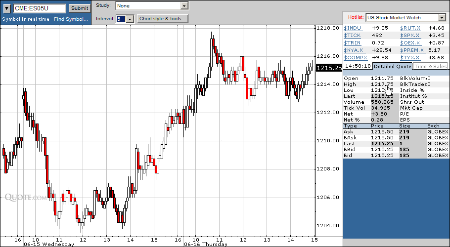Open the $PREM.X quote link
Viewport: 450px width, 247px height.
pos(412,50)
